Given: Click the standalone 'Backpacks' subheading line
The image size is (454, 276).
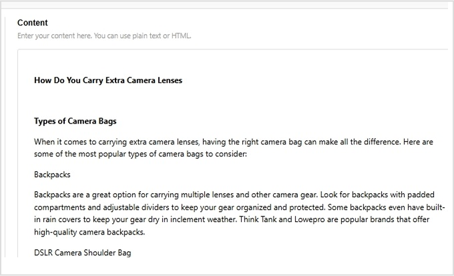Looking at the screenshot, I should (x=52, y=174).
